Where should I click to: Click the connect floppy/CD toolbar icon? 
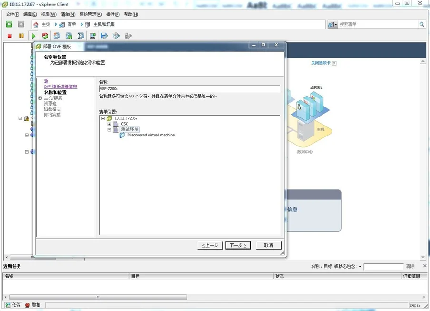pos(105,36)
